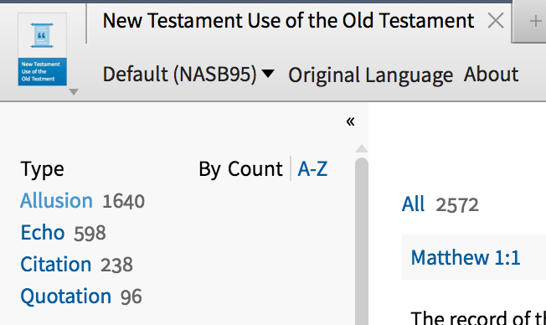Click the Type section heading
This screenshot has height=325, width=546.
[x=42, y=169]
